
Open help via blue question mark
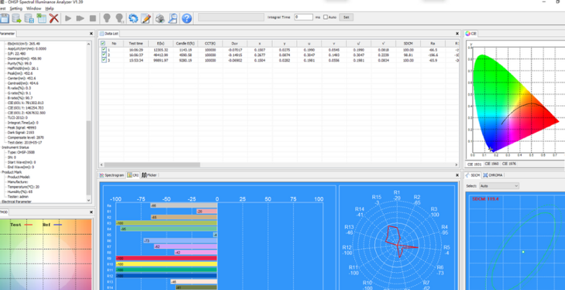click(186, 18)
